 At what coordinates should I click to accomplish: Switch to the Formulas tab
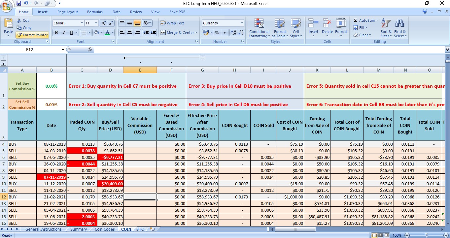[x=95, y=12]
